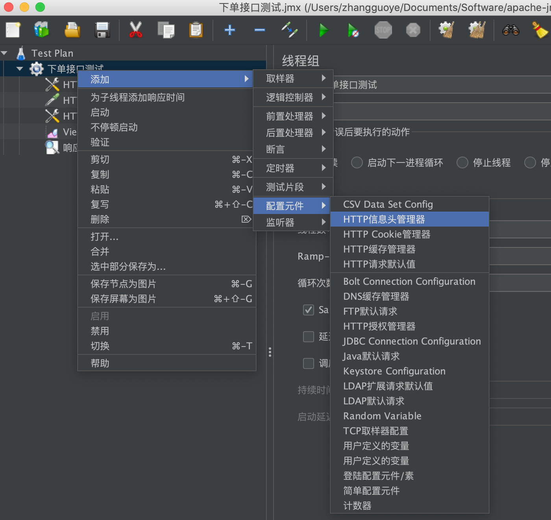The height and width of the screenshot is (520, 551).
Task: Toggle the checked Sa… checkbox
Action: point(309,310)
